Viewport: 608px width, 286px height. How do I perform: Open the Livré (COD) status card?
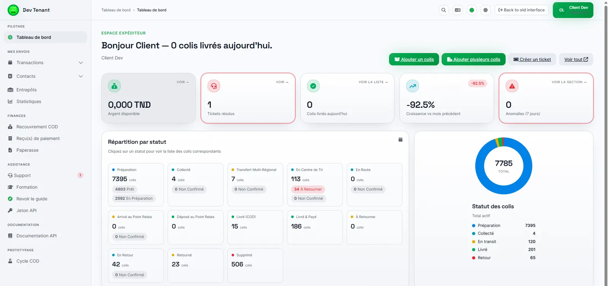pyautogui.click(x=255, y=228)
